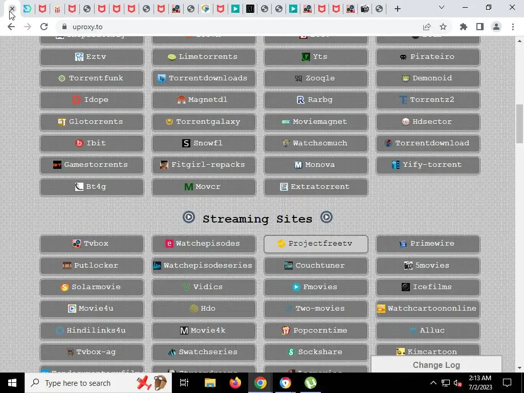Click the Monova button

coord(316,165)
